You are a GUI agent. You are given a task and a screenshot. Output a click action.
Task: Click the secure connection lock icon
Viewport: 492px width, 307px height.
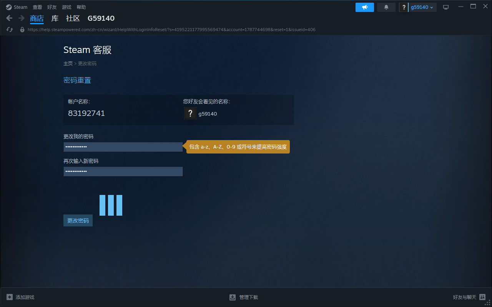(x=22, y=30)
